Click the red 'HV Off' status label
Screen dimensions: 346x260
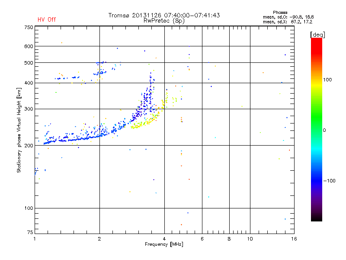[47, 19]
